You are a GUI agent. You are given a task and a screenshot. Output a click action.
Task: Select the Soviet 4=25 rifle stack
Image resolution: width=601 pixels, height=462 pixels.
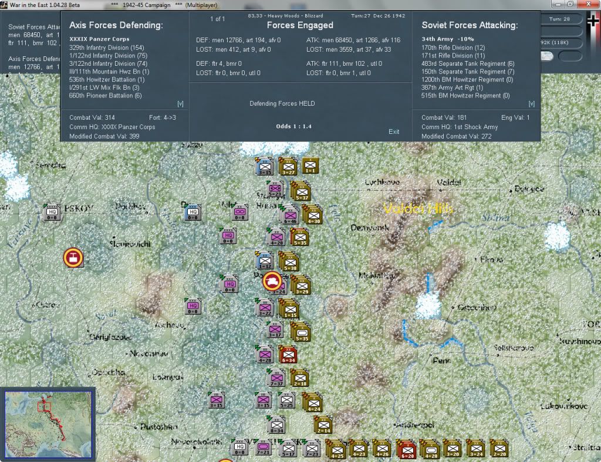(x=336, y=449)
